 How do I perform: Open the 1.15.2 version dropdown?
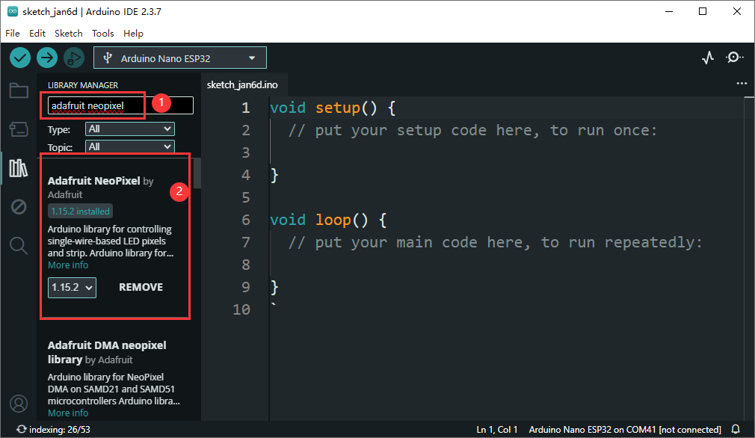pyautogui.click(x=72, y=287)
